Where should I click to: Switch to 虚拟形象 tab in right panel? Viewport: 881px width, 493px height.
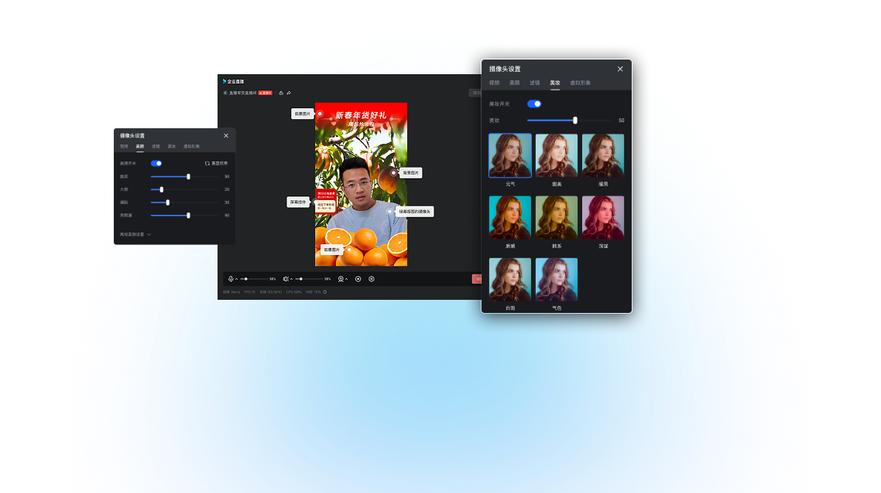[x=581, y=83]
